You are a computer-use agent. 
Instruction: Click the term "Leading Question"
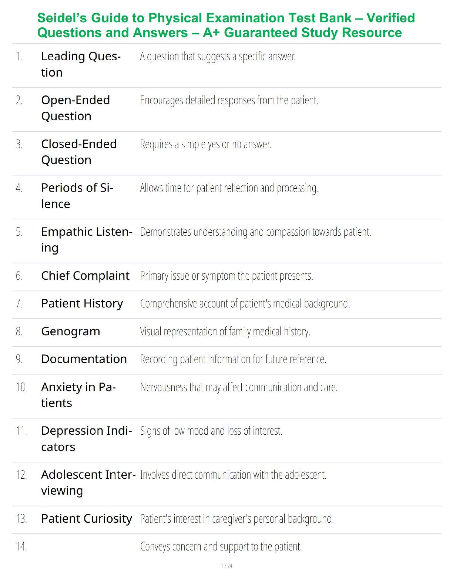[x=81, y=64]
